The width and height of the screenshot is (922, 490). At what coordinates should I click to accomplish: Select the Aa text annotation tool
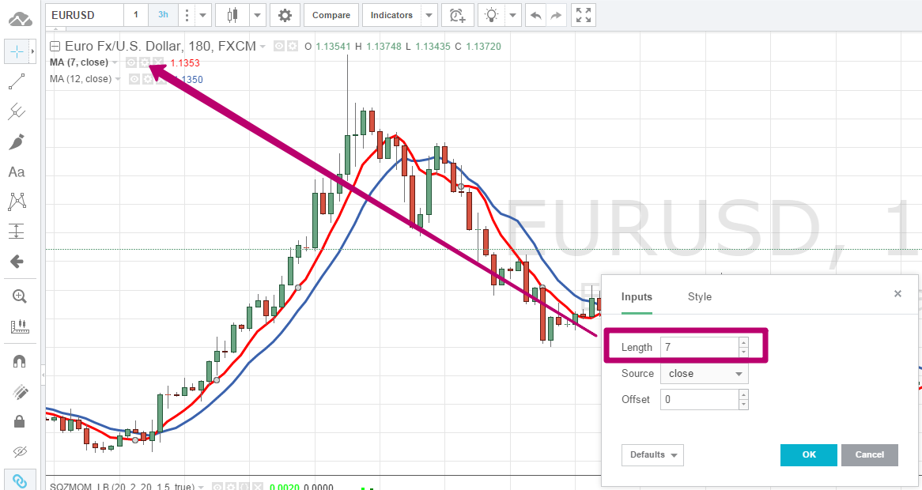[x=17, y=172]
